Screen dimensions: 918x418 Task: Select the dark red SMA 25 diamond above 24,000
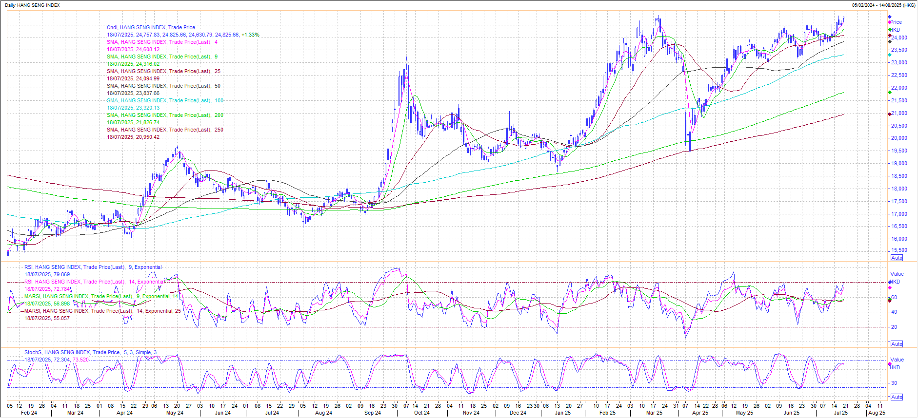[890, 35]
